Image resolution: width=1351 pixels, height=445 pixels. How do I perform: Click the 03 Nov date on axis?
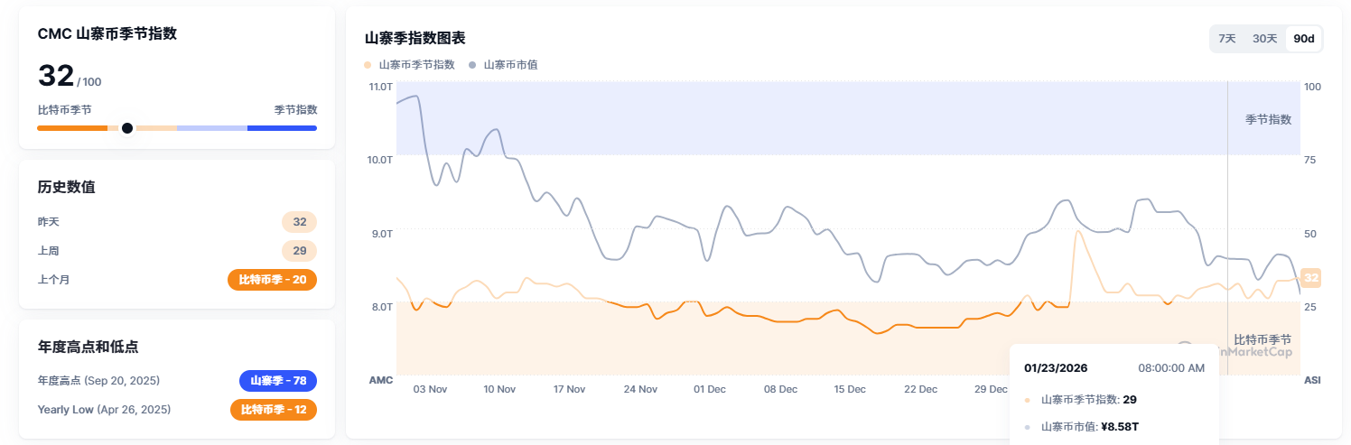pos(430,389)
